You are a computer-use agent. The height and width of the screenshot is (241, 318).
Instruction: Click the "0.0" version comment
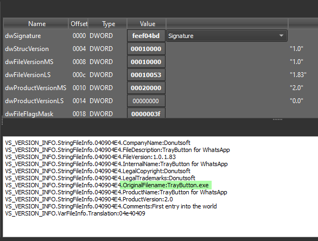[296, 101]
